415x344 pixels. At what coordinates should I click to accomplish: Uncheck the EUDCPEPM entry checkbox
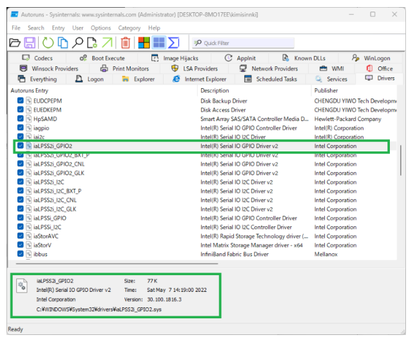(x=21, y=100)
